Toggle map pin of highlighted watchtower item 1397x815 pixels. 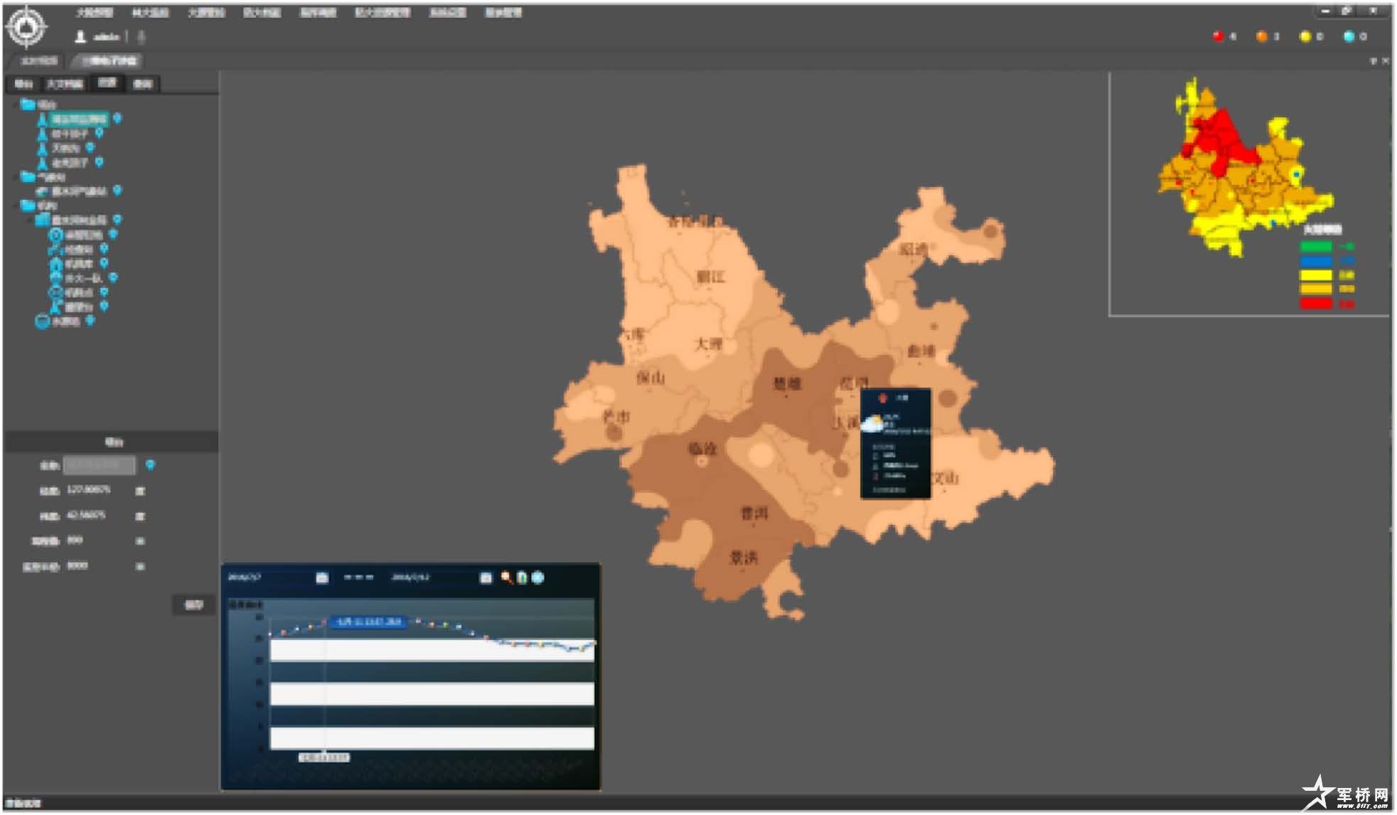[x=117, y=119]
